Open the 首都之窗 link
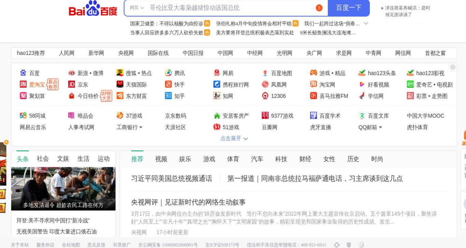The height and width of the screenshot is (248, 466). pos(435,53)
